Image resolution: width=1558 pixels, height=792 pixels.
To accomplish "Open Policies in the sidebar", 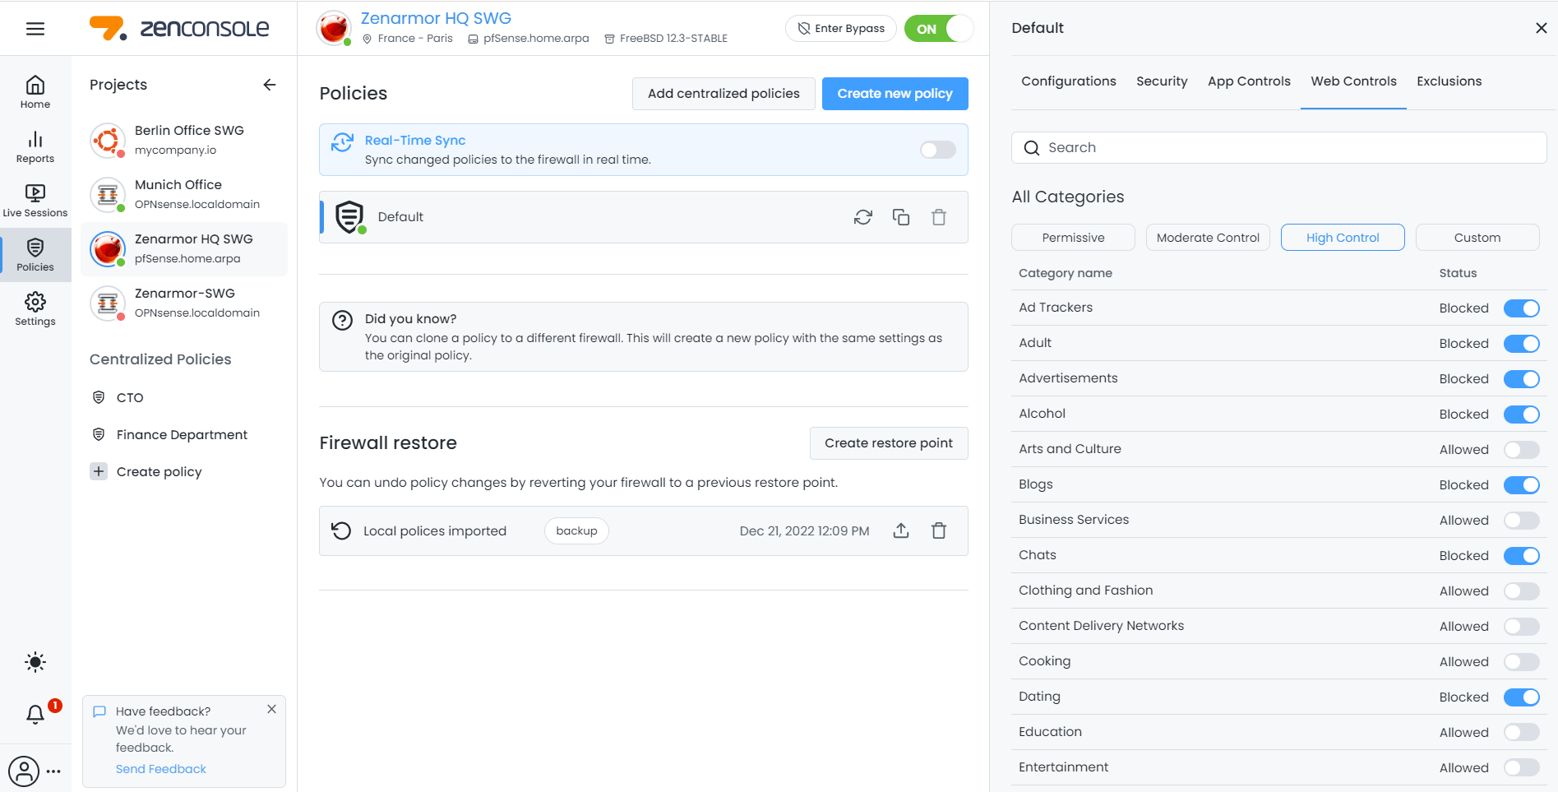I will (35, 255).
